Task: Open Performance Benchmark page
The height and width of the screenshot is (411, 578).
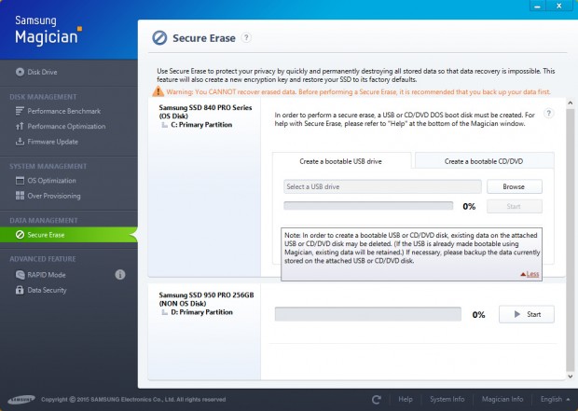Action: pos(63,111)
